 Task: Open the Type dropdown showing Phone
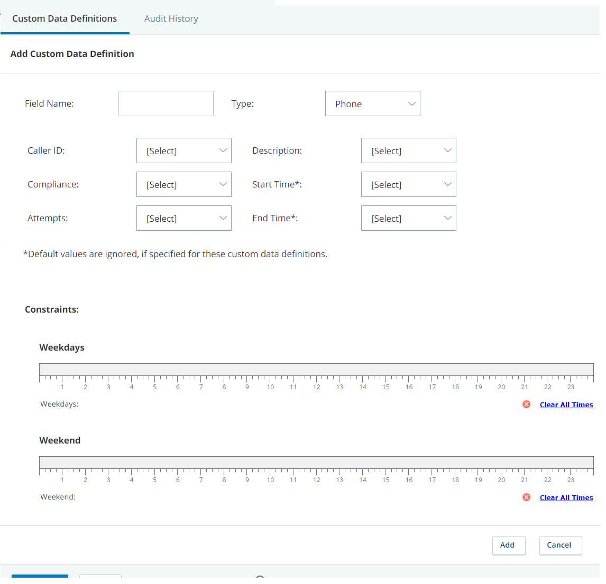pyautogui.click(x=373, y=103)
